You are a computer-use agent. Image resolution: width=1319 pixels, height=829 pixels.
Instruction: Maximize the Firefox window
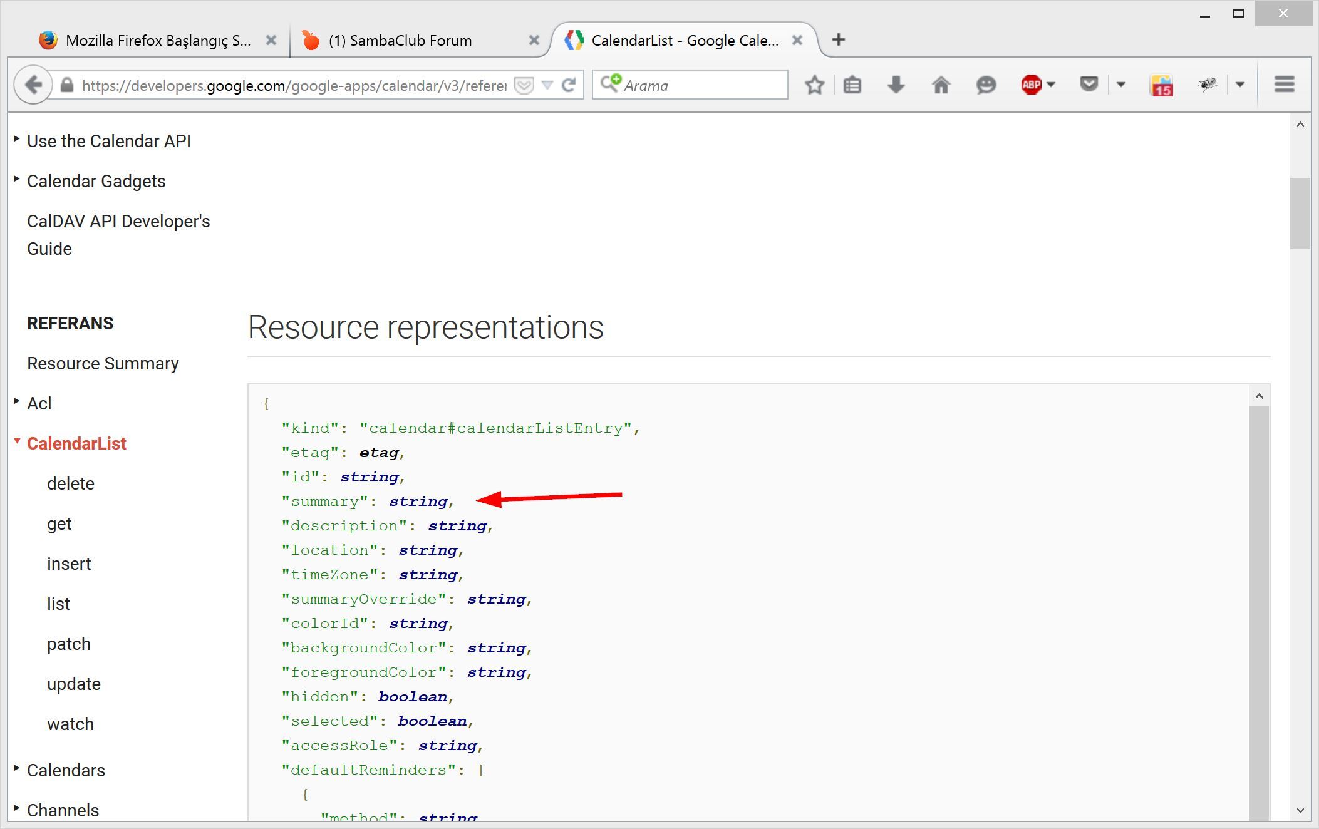pyautogui.click(x=1238, y=13)
